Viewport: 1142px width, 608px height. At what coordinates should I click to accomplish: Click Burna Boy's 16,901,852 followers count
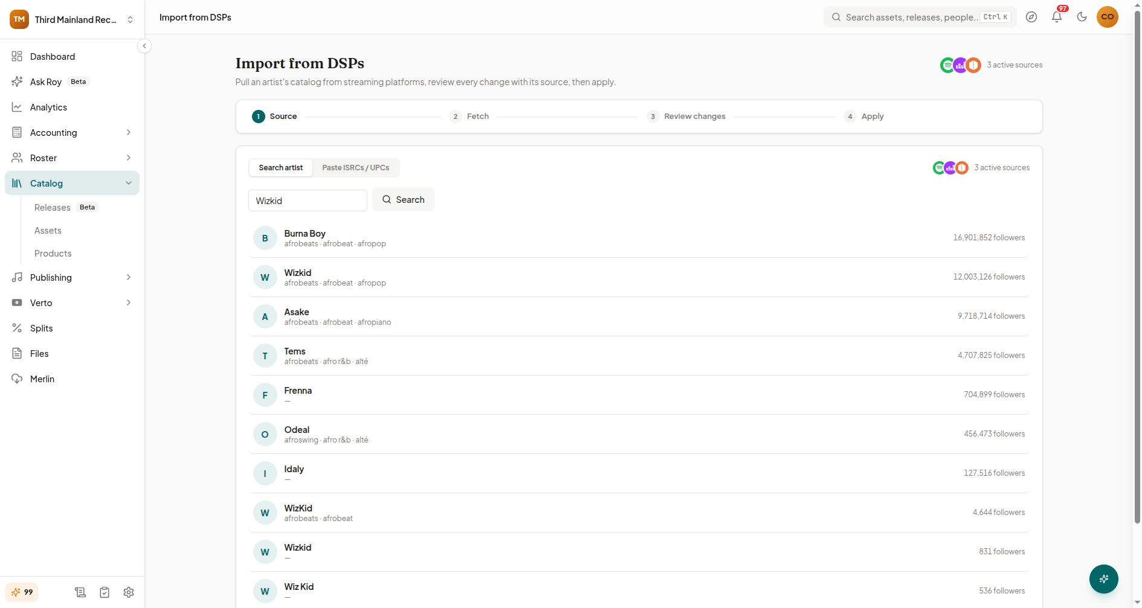pos(989,238)
